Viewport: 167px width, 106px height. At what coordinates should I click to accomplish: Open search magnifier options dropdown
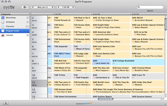(139, 7)
